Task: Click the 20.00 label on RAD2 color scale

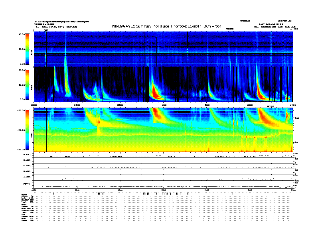Action: point(22,49)
